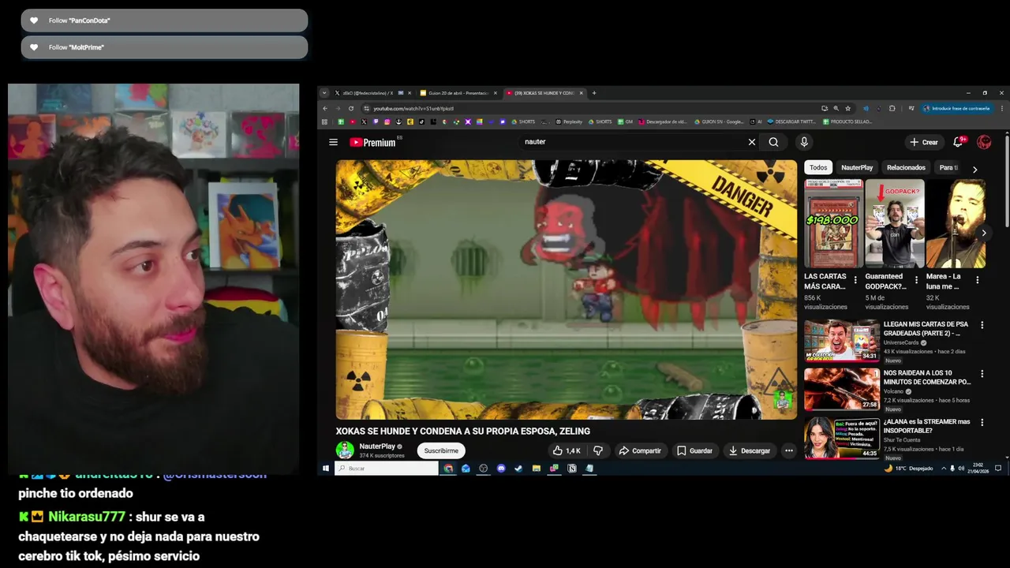This screenshot has height=568, width=1010.
Task: Open options for "NOS RAIDEAN A LOS 10" video
Action: (982, 374)
